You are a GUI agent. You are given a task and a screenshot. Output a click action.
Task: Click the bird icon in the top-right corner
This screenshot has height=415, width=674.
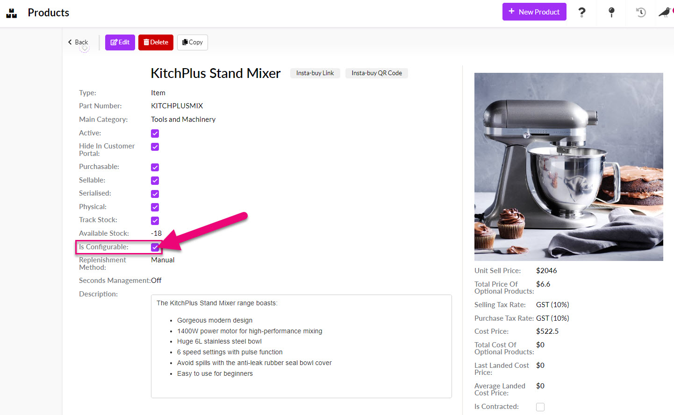665,13
